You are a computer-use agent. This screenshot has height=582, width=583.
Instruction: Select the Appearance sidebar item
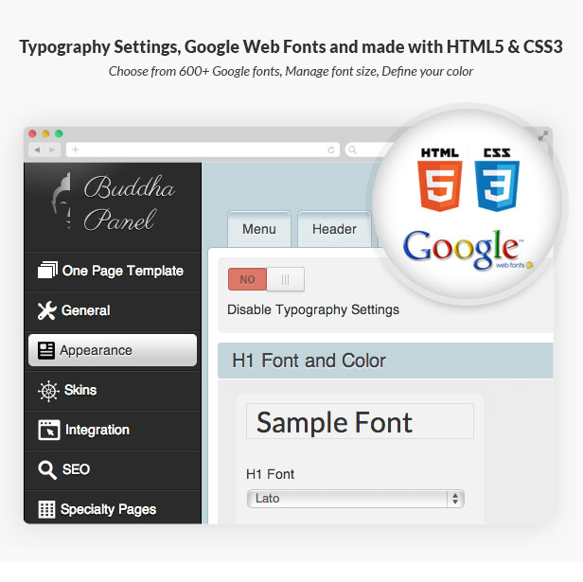(x=113, y=350)
